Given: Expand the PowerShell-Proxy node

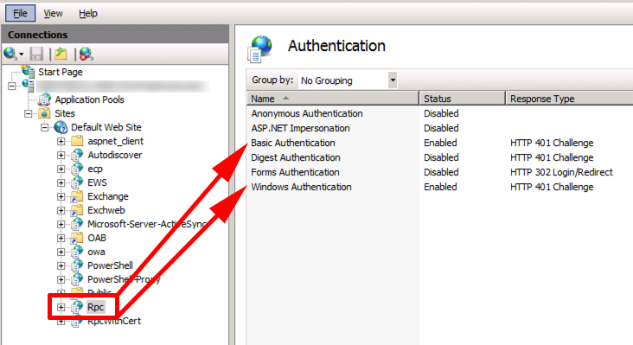Looking at the screenshot, I should pos(61,279).
